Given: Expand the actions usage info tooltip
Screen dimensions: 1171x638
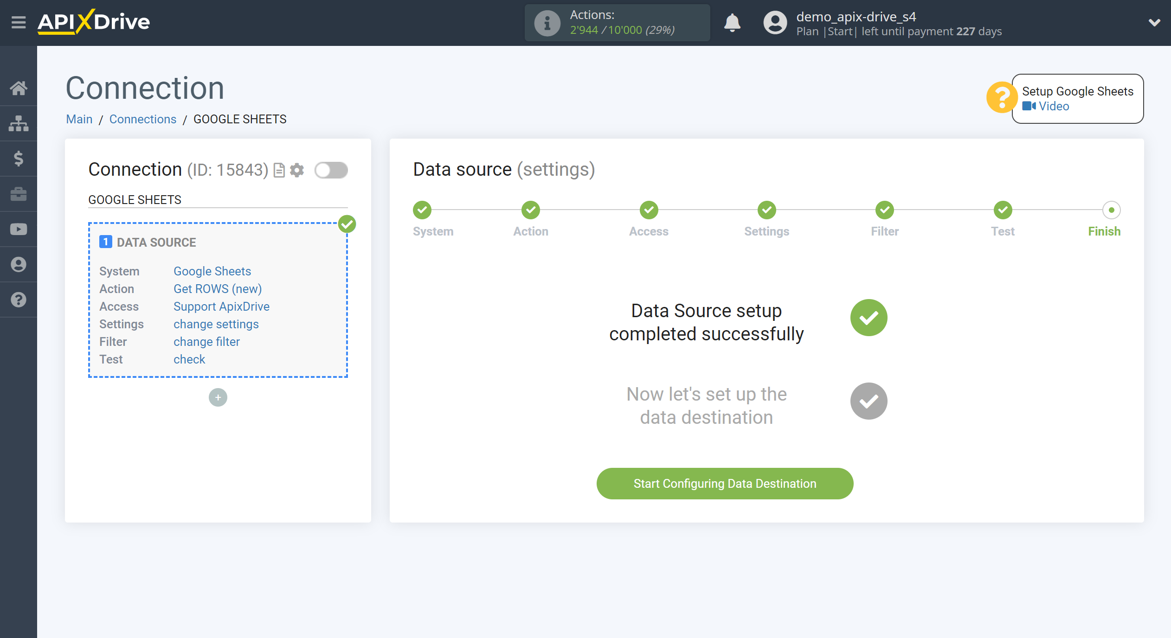Looking at the screenshot, I should tap(545, 22).
